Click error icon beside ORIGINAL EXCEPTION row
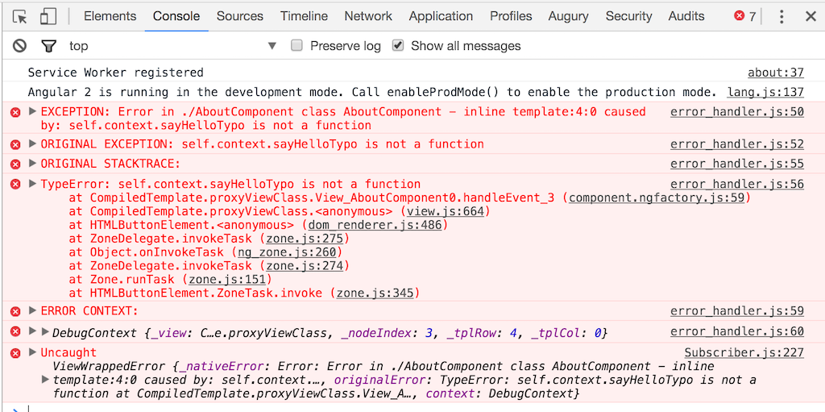The width and height of the screenshot is (825, 412). click(16, 144)
